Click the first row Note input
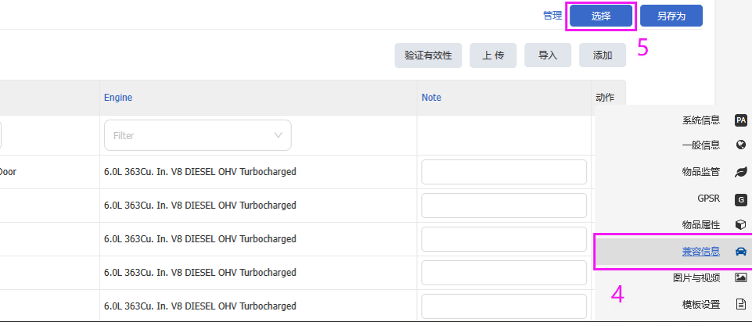This screenshot has height=322, width=752. 504,171
